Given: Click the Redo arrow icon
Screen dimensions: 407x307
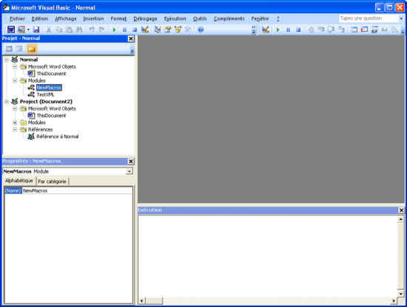Looking at the screenshot, I should [102, 30].
